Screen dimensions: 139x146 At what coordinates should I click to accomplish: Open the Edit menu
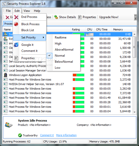(x=17, y=11)
